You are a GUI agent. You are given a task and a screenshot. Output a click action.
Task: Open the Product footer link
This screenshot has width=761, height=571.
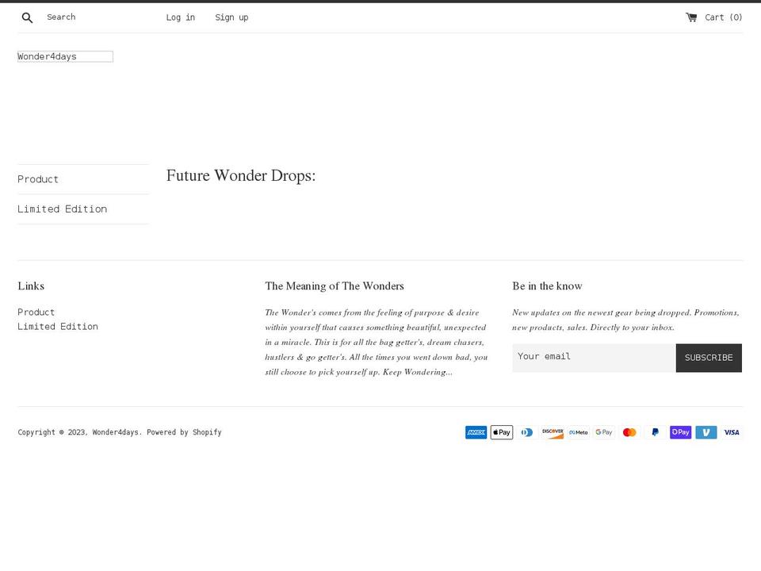click(x=36, y=312)
